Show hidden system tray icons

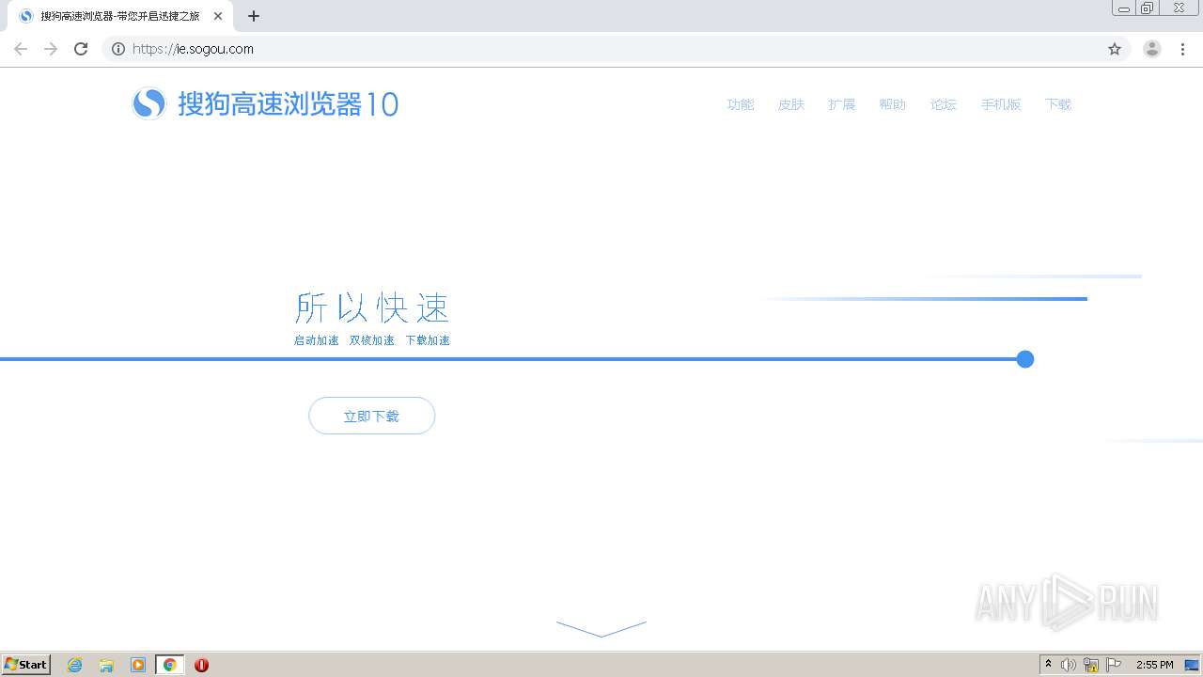pos(1049,665)
